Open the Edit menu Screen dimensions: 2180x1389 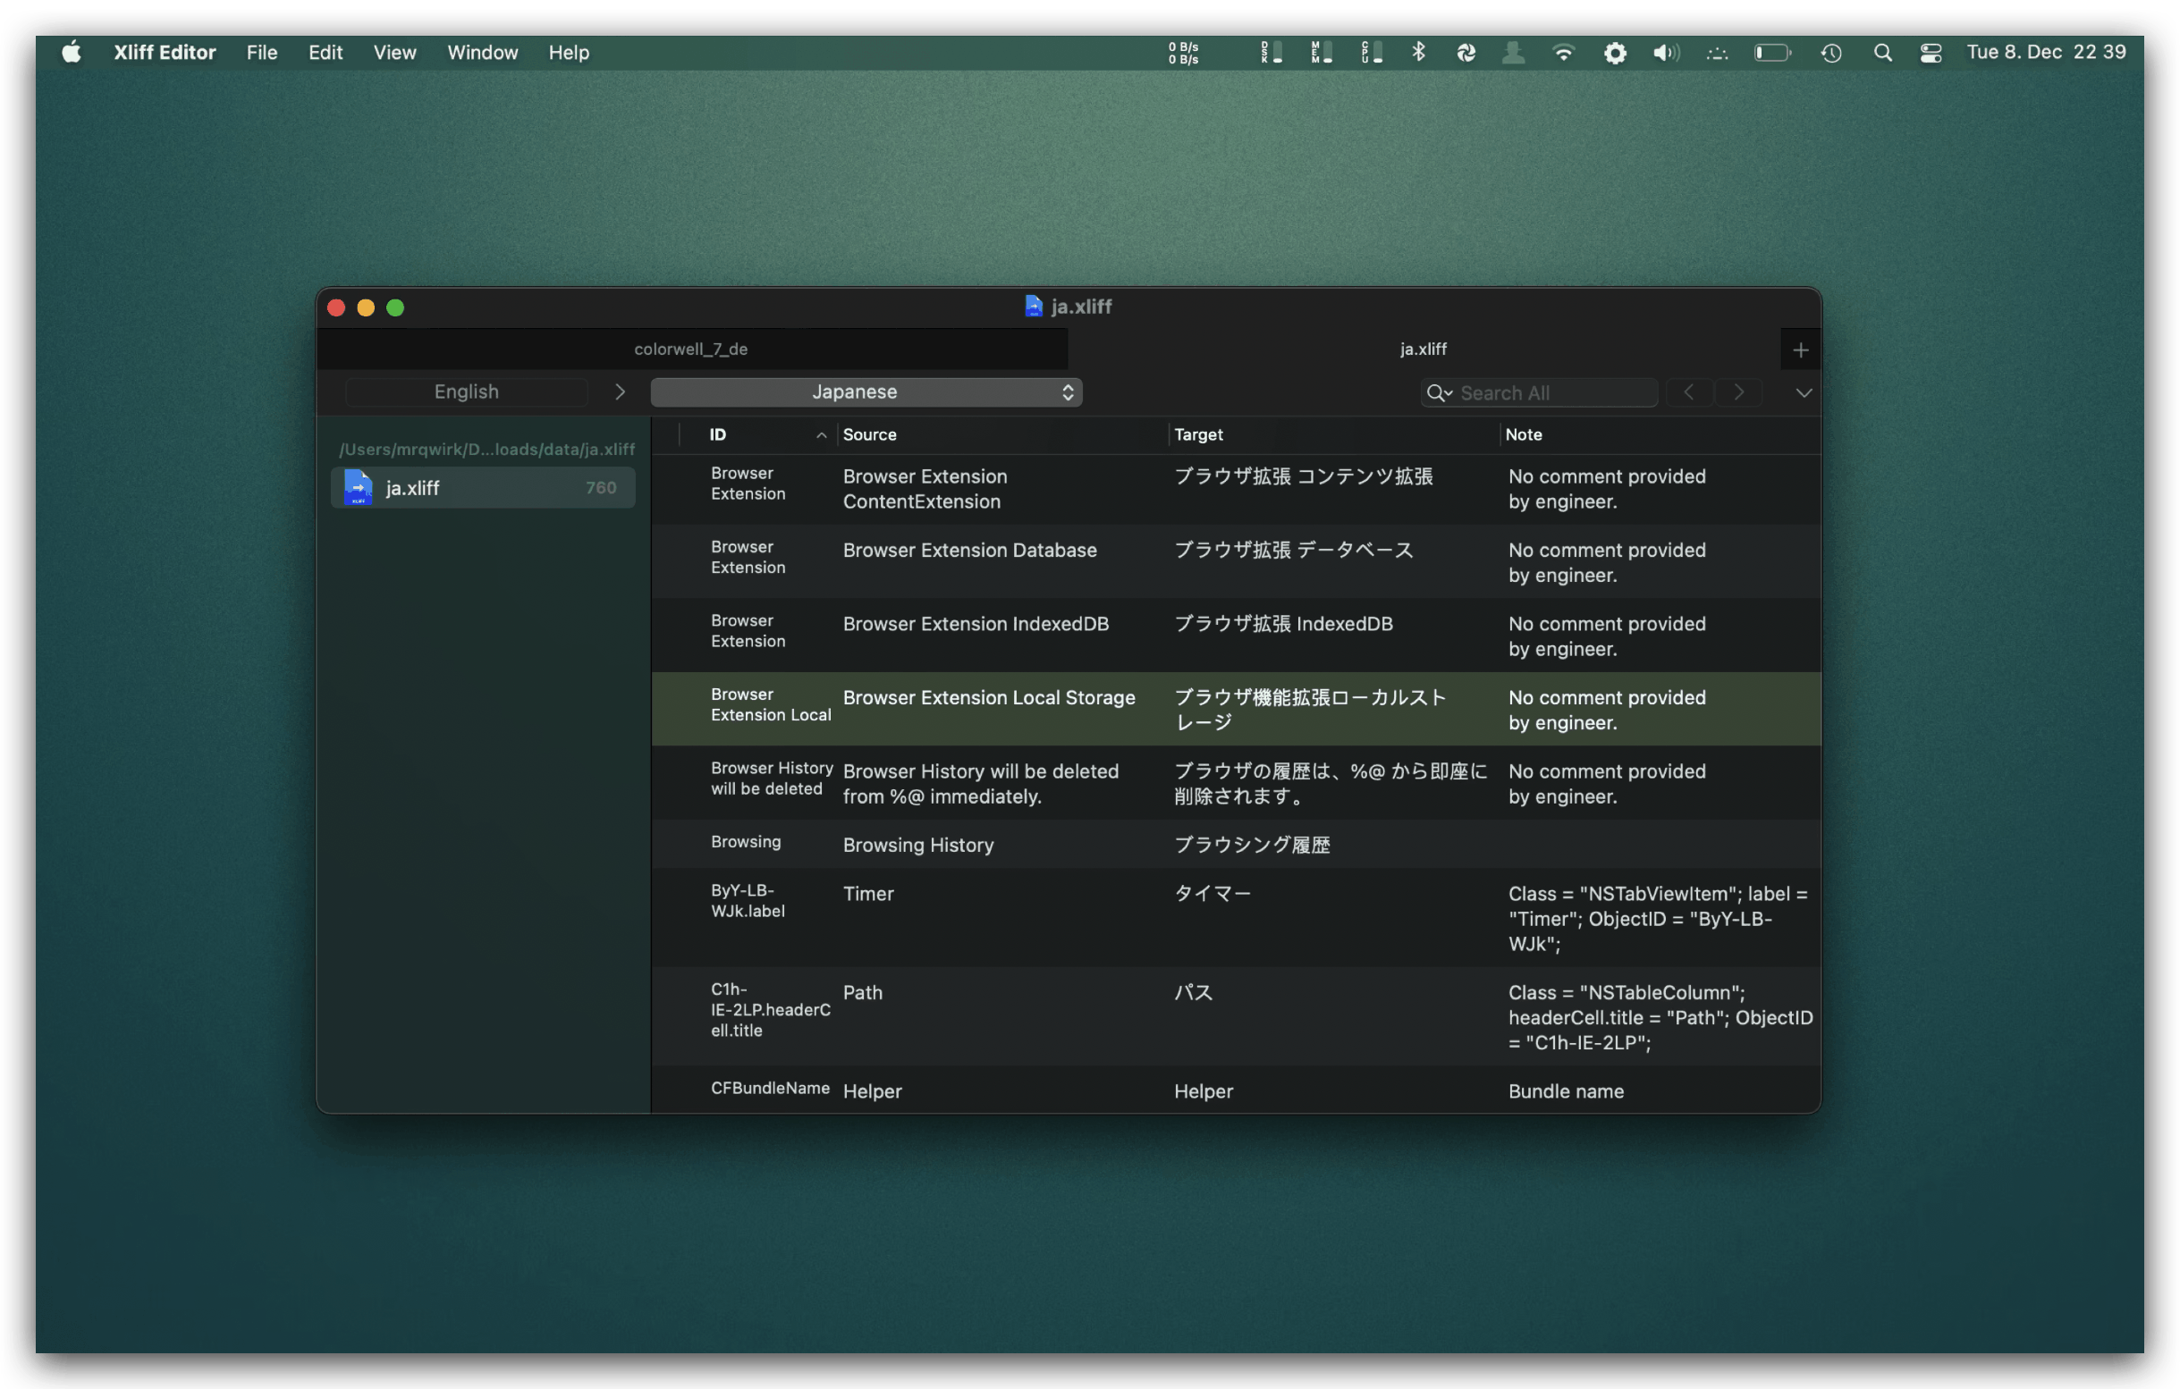[x=325, y=51]
